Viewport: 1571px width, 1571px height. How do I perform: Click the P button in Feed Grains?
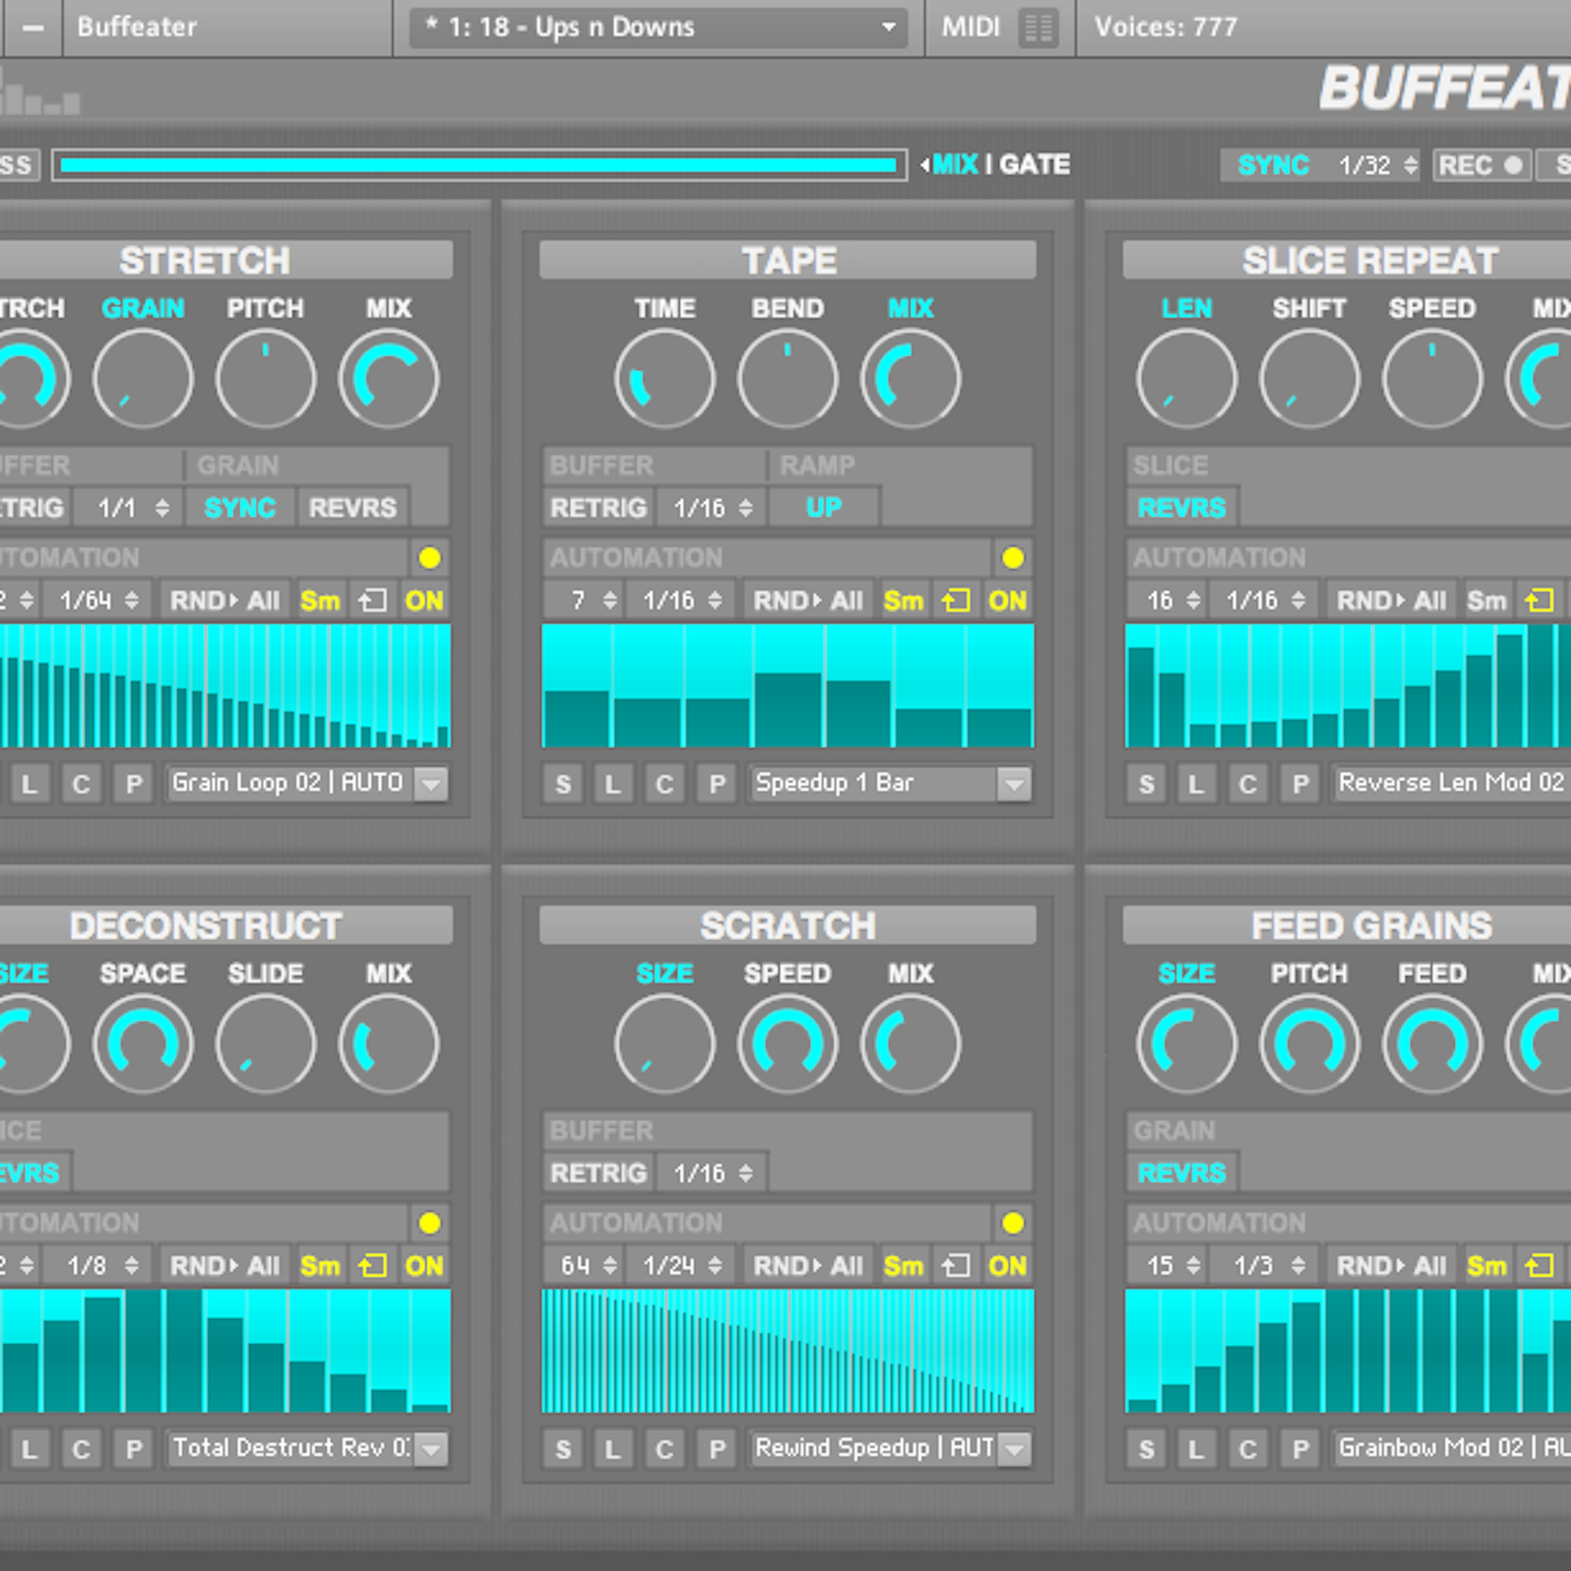point(1300,1449)
